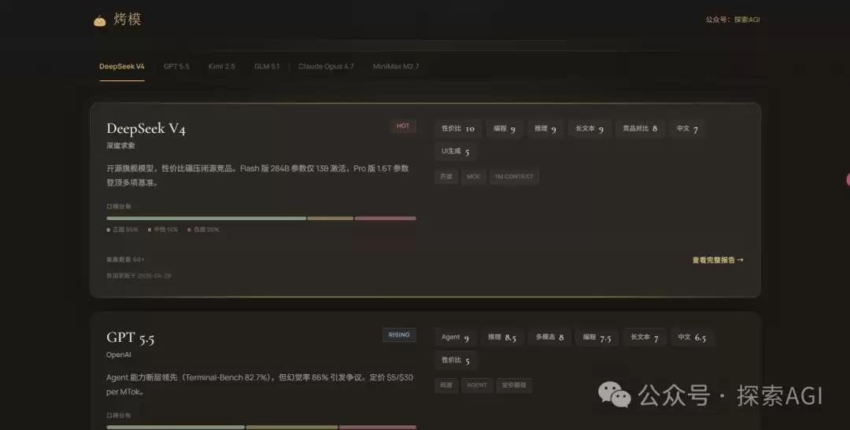Viewport: 850px width, 430px height.
Task: Click the 口碑分布 label in DeepSeek card
Action: pos(119,206)
